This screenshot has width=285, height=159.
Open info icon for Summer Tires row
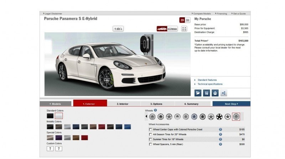coord(220,139)
